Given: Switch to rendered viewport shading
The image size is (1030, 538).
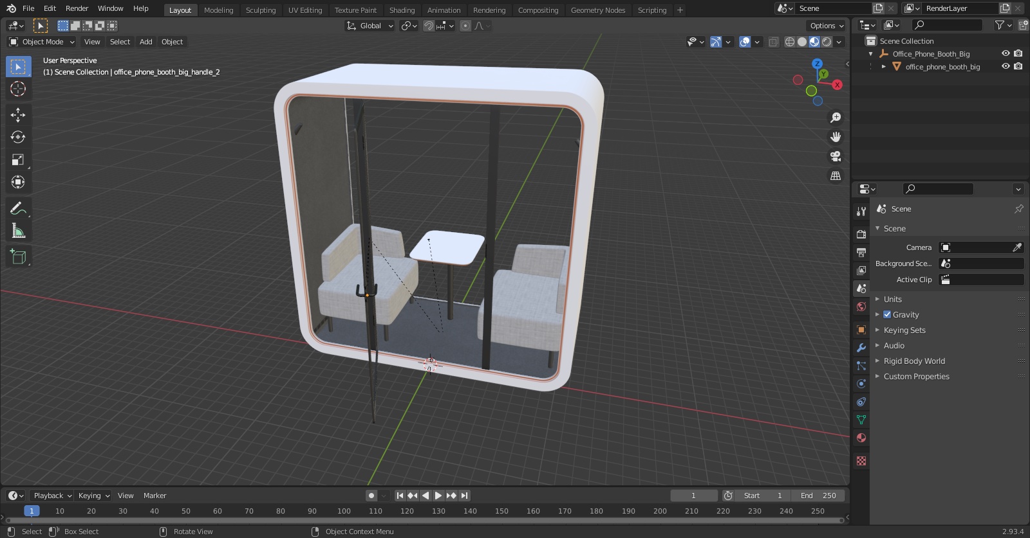Looking at the screenshot, I should (827, 42).
